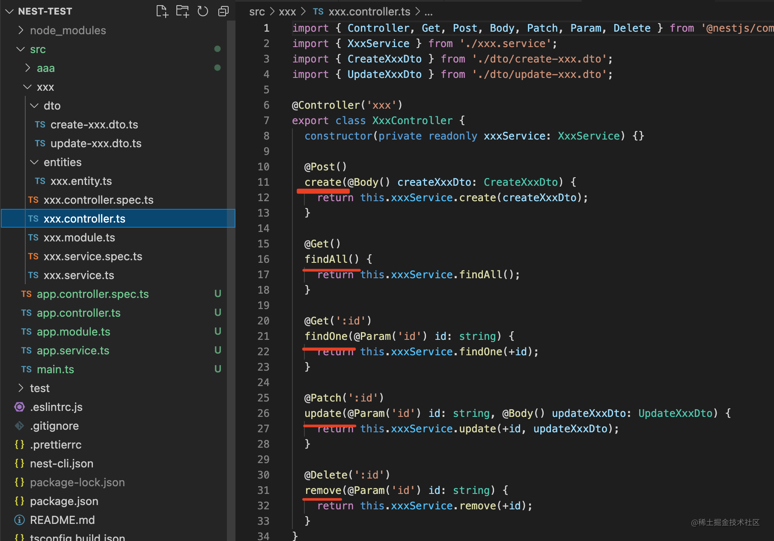Click the git icon beside .gitignore
The image size is (774, 541).
tap(20, 426)
